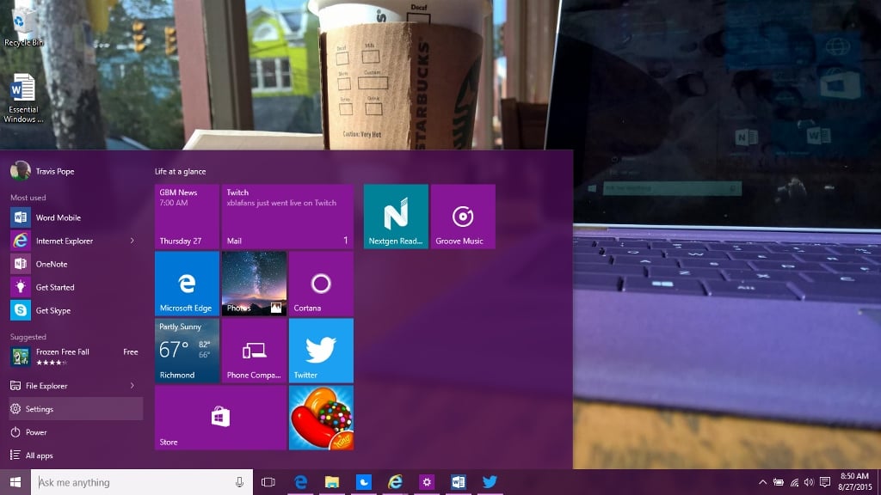Open the Store tile

[221, 418]
